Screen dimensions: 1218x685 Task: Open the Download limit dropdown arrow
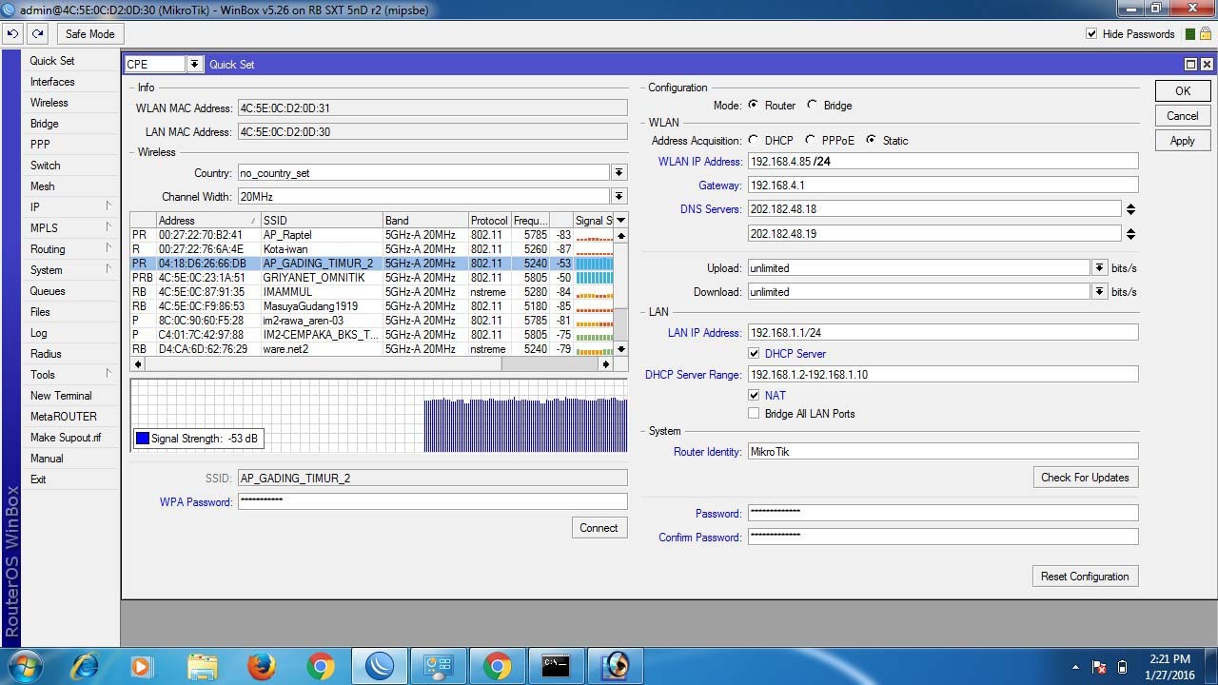pyautogui.click(x=1100, y=291)
